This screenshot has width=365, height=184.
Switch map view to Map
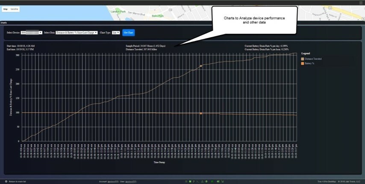tap(6, 9)
